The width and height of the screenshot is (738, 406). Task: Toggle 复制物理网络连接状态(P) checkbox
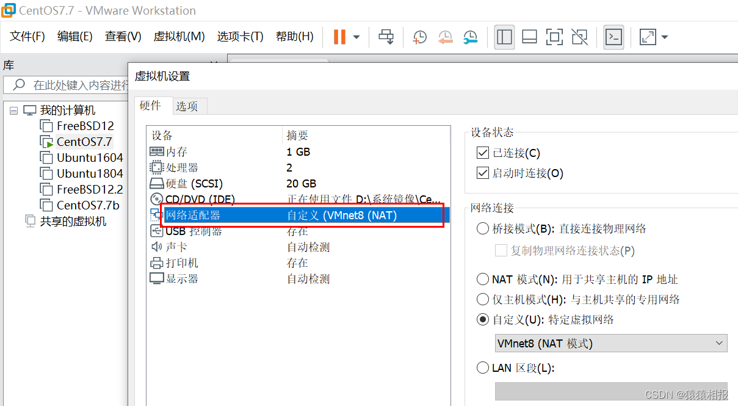click(x=501, y=251)
